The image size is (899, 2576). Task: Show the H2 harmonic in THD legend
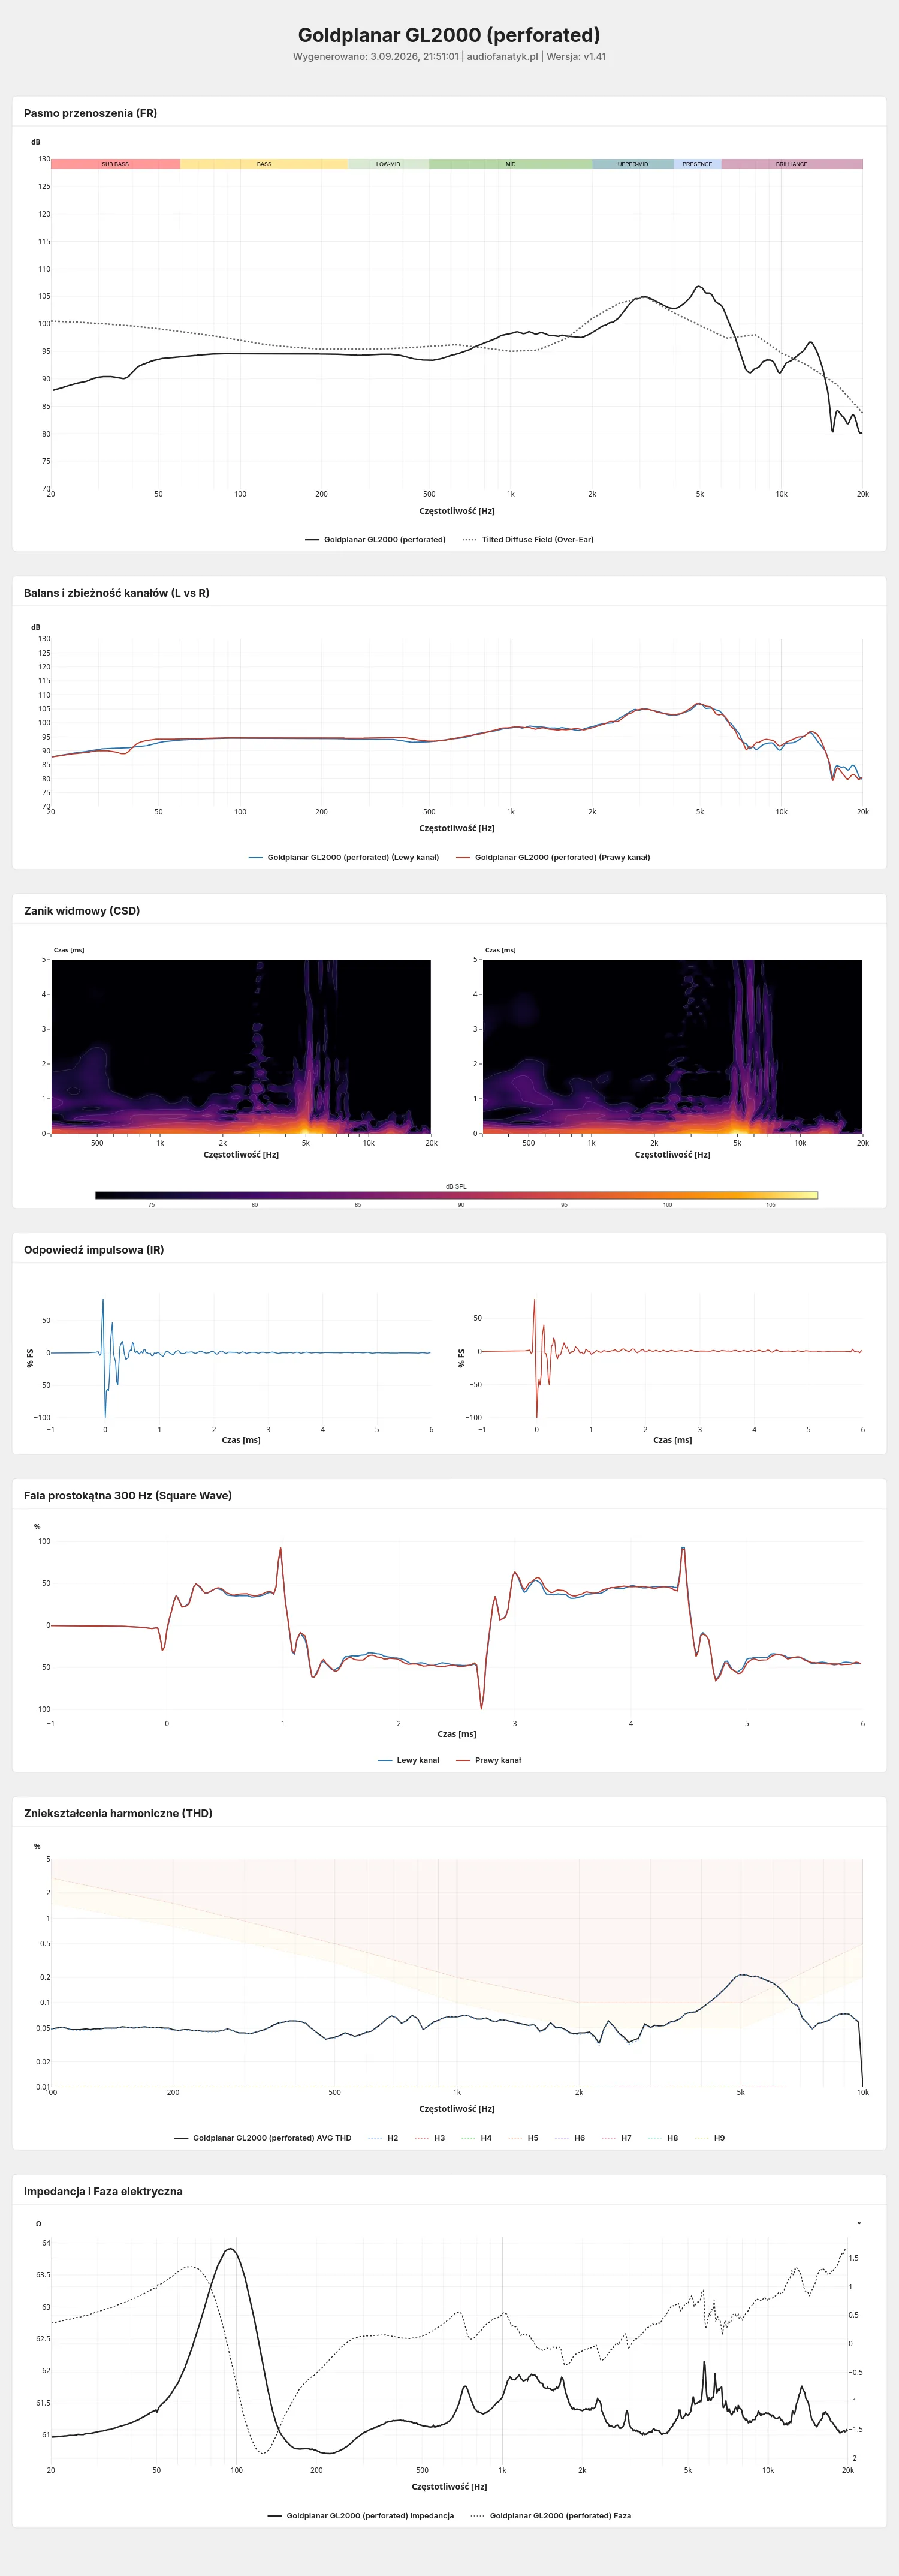pyautogui.click(x=384, y=2138)
